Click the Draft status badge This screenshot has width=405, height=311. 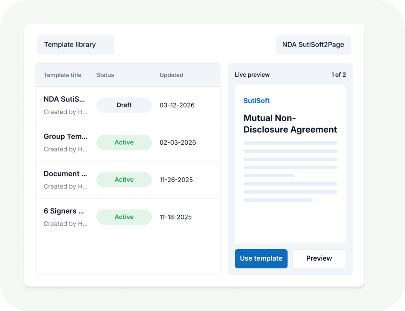(124, 105)
